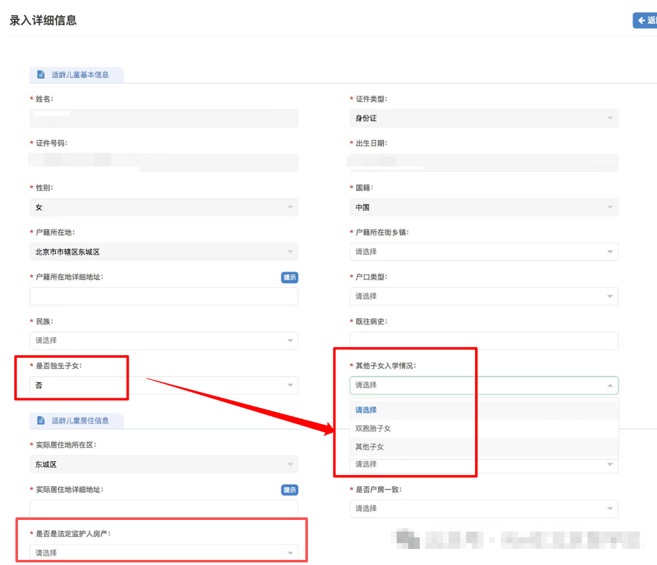Open the 是否户房一致 dropdown

pos(483,508)
